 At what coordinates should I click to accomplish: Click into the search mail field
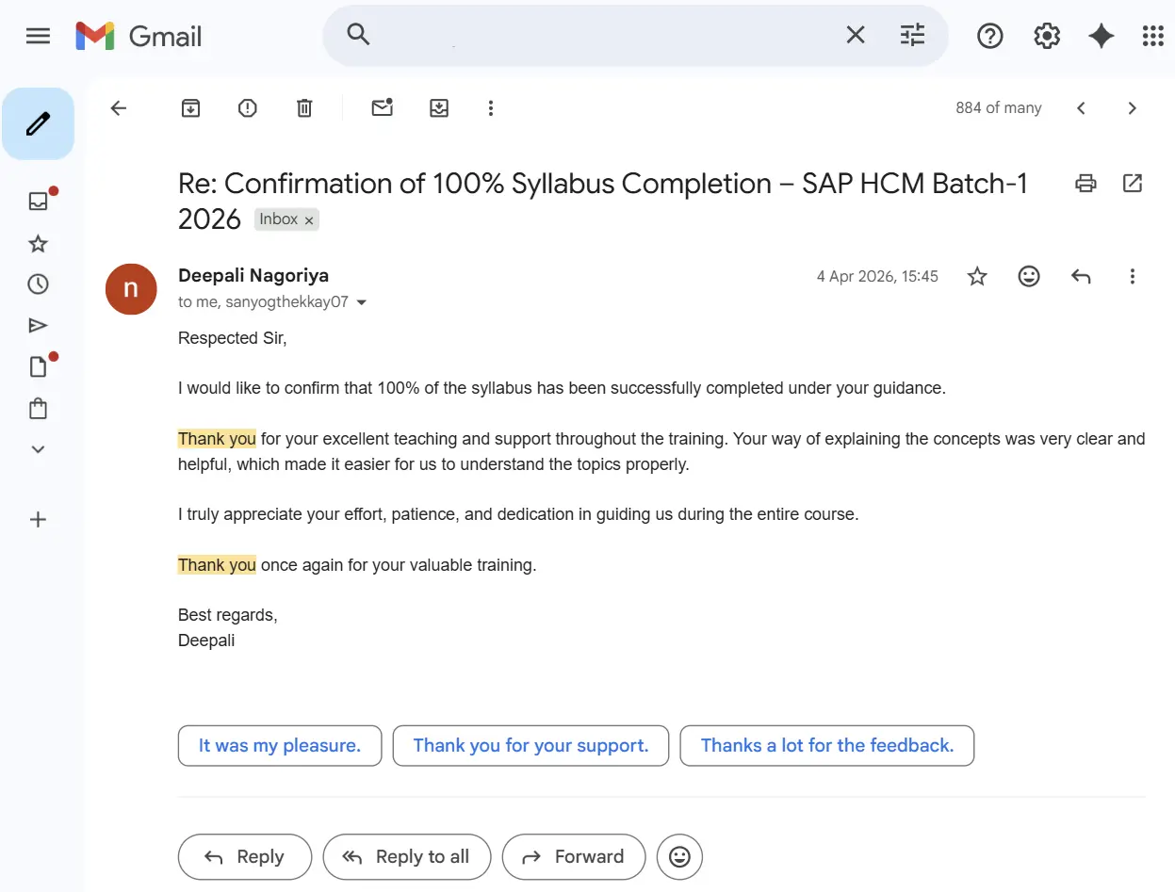(603, 36)
